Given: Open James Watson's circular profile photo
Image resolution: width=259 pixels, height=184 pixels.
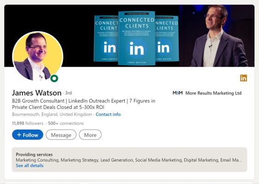Looking at the screenshot, I should pyautogui.click(x=38, y=56).
